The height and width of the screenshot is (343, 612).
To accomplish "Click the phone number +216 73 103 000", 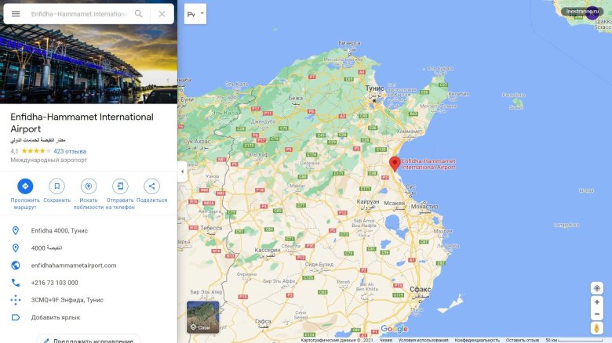I will [x=55, y=283].
